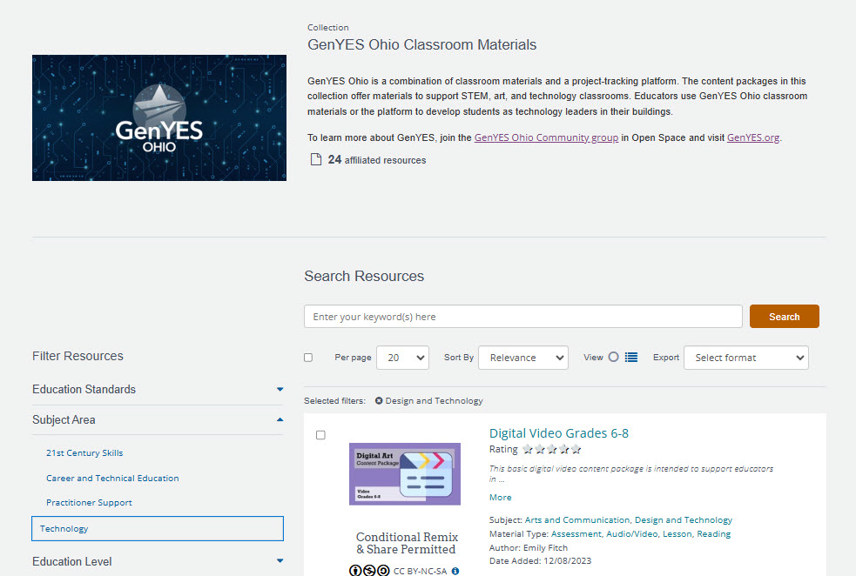Image resolution: width=856 pixels, height=576 pixels.
Task: Select Career and Technical Education subject
Action: [112, 478]
